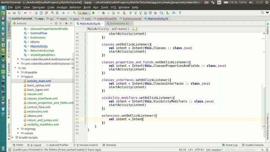
Task: Click the Find magnifier icon
Action: (52, 13)
